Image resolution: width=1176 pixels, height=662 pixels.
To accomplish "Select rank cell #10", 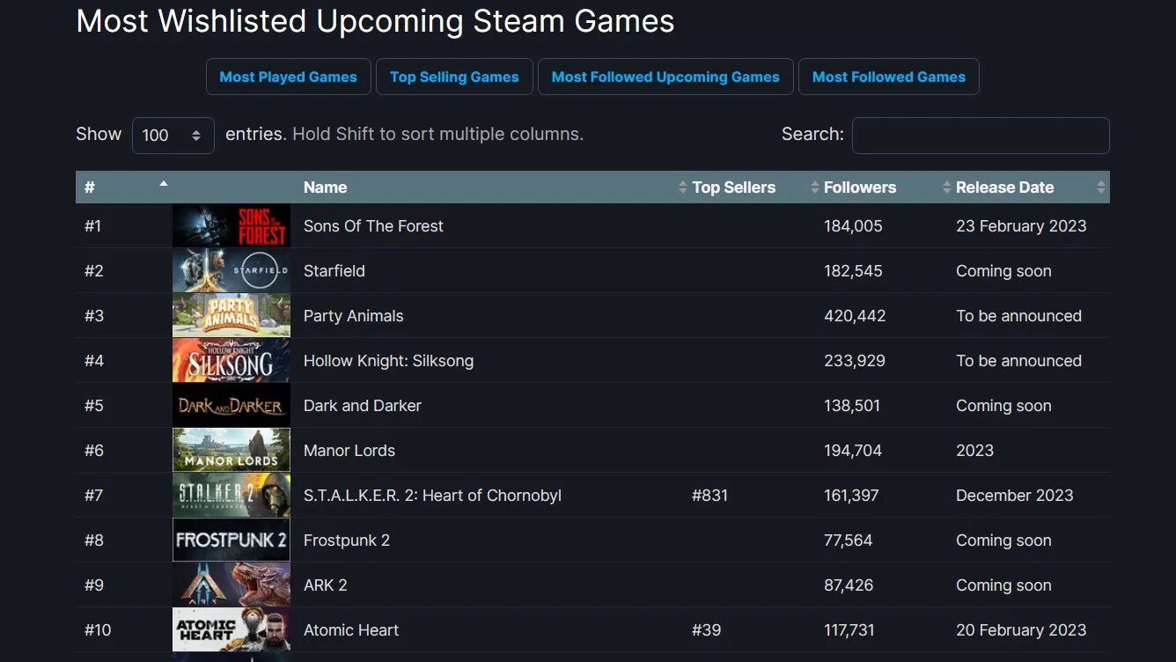I will 98,630.
